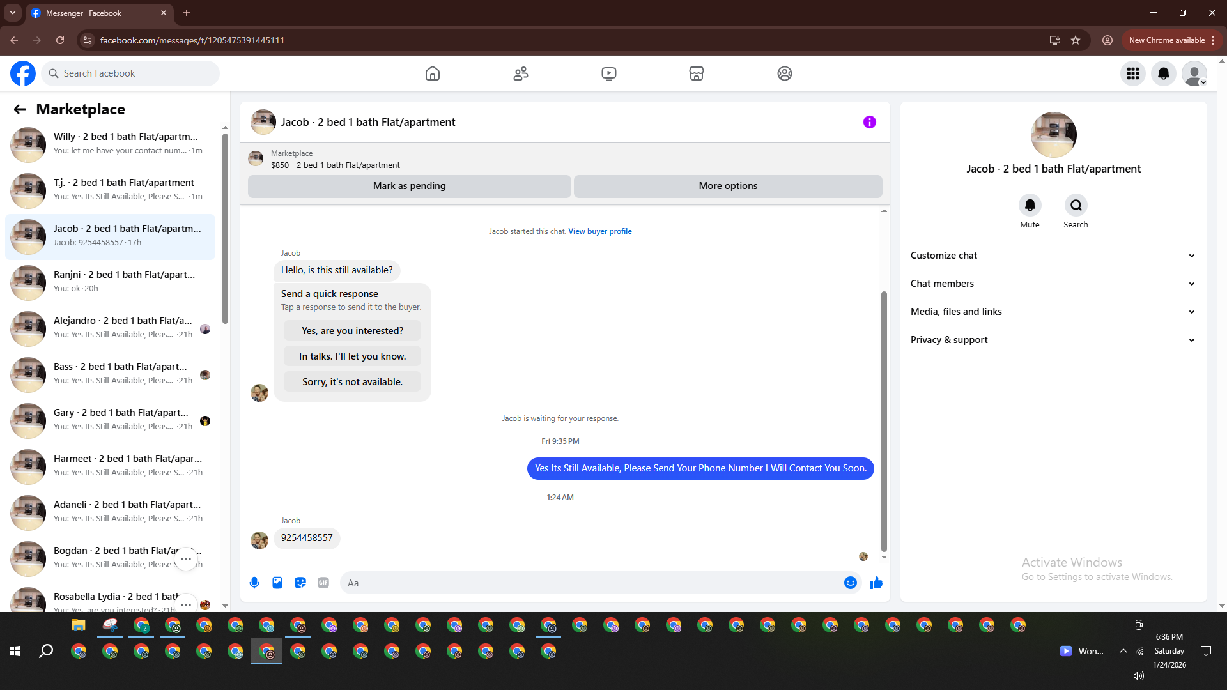The height and width of the screenshot is (690, 1227).
Task: Expand Media, files and links section
Action: pos(1053,312)
